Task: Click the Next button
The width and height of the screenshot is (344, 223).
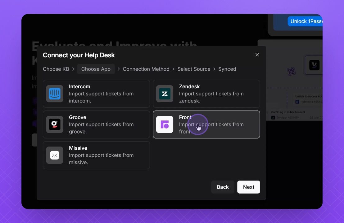Action: pyautogui.click(x=249, y=187)
